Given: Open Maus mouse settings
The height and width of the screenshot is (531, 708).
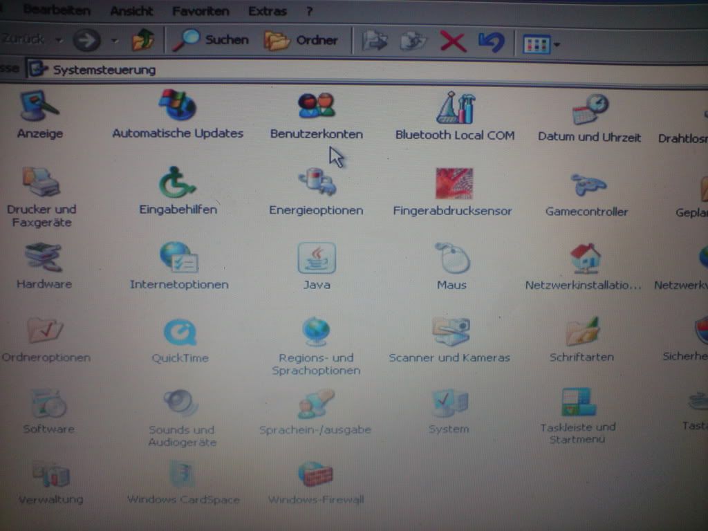Looking at the screenshot, I should click(452, 266).
